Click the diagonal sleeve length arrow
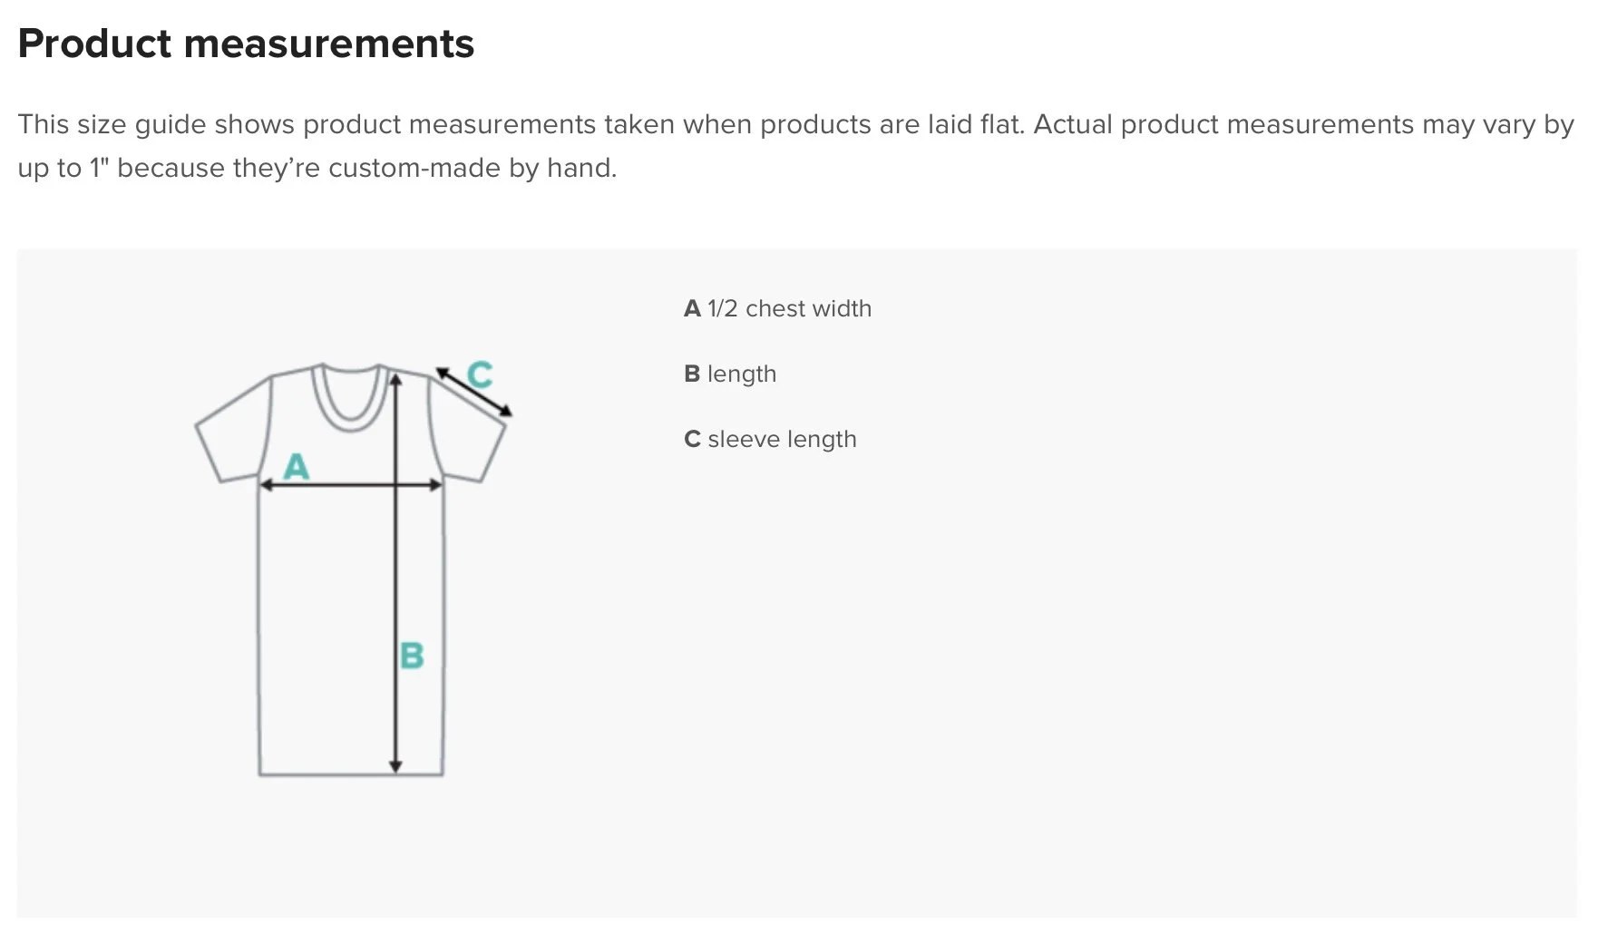 tap(474, 392)
